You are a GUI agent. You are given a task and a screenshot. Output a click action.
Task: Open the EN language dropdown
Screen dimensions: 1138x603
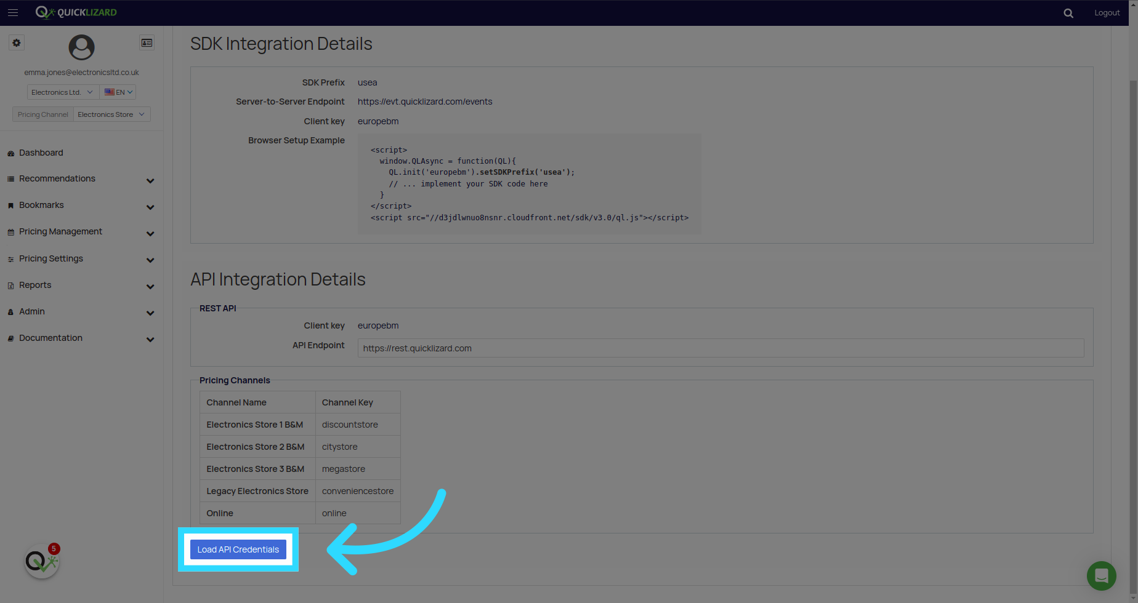[x=118, y=92]
